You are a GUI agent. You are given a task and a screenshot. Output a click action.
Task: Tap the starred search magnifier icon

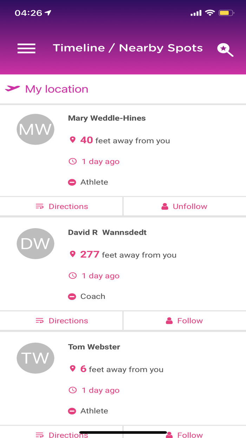click(225, 49)
